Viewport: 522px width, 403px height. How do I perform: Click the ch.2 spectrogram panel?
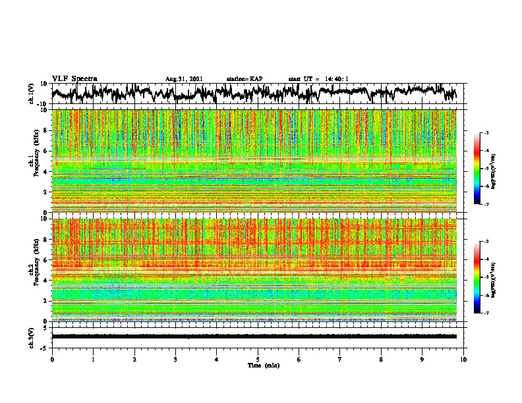tap(254, 270)
